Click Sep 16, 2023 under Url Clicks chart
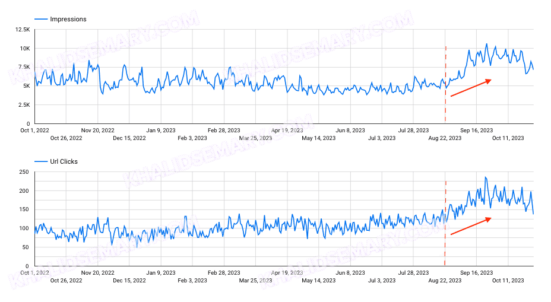This screenshot has height=302, width=551. (x=477, y=272)
